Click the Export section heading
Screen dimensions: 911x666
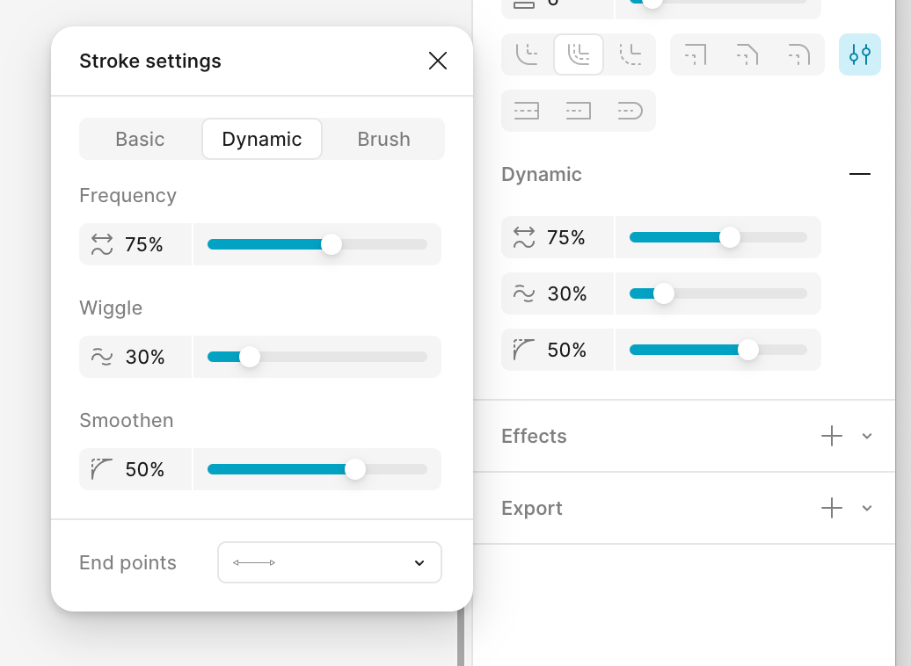[532, 508]
